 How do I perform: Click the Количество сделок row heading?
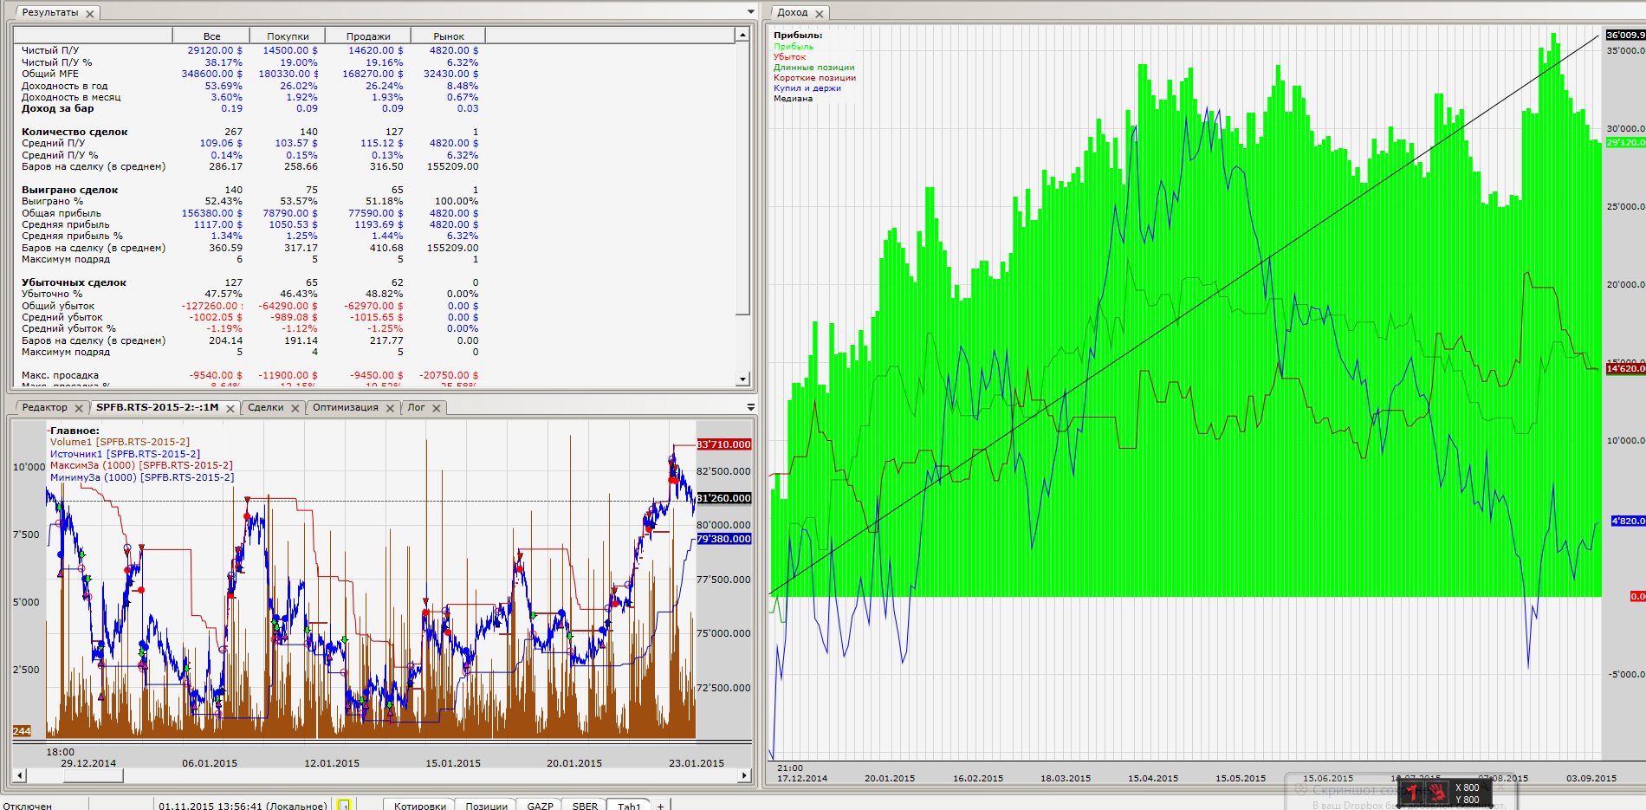point(75,132)
